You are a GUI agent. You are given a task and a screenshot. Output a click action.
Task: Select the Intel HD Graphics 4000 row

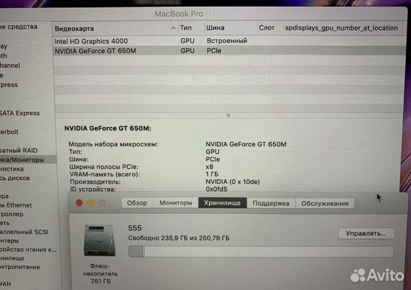tap(228, 41)
